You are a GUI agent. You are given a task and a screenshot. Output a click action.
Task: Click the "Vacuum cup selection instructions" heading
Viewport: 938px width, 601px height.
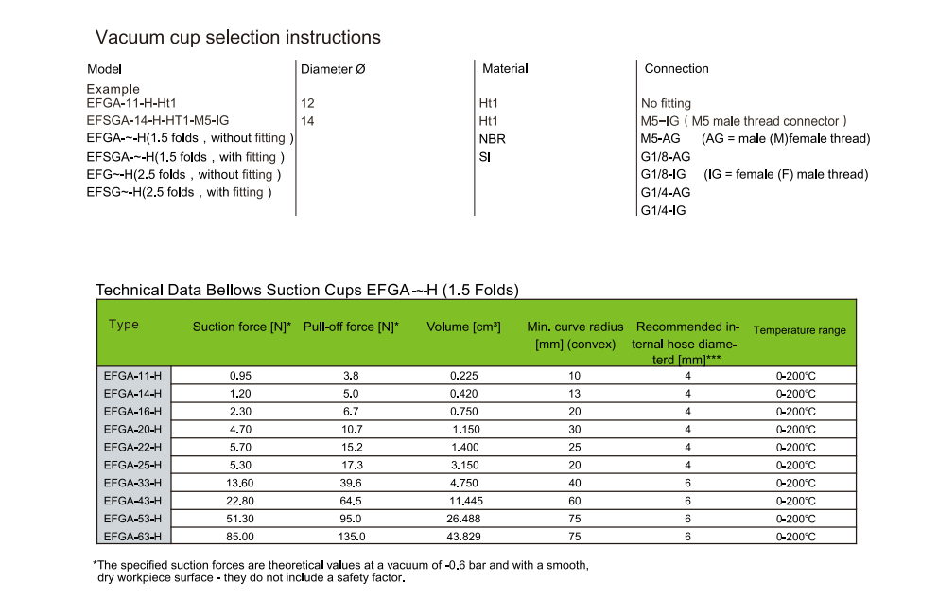[x=238, y=38]
